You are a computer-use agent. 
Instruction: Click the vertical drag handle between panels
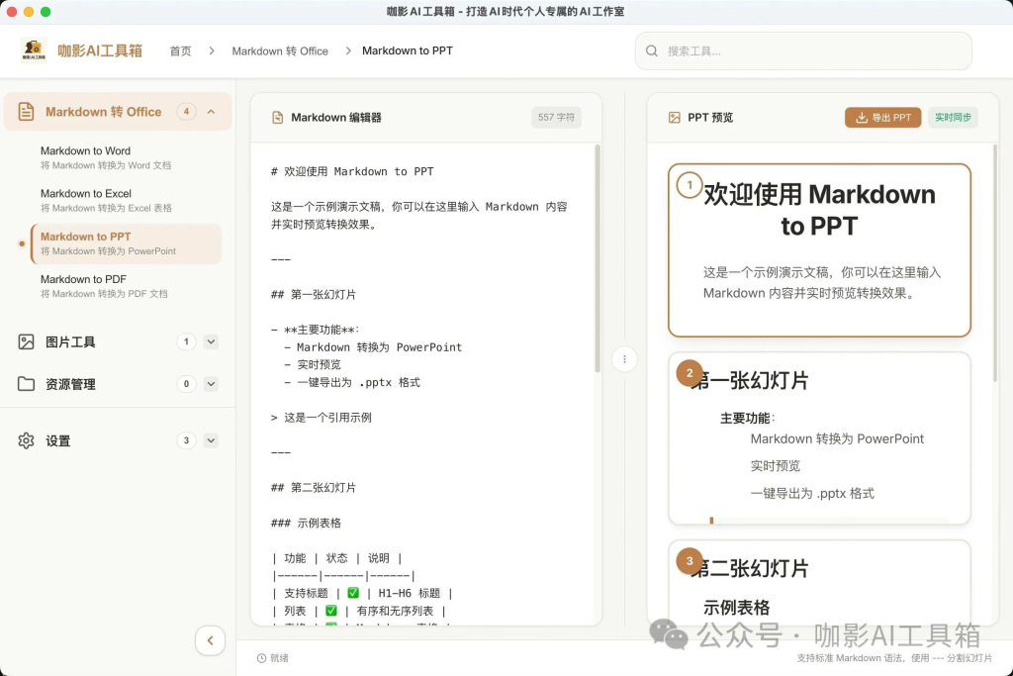625,359
